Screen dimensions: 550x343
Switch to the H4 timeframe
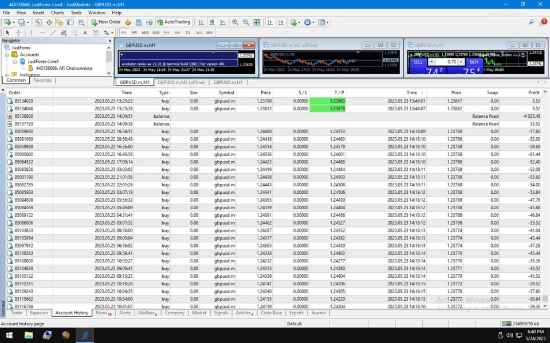tap(178, 33)
